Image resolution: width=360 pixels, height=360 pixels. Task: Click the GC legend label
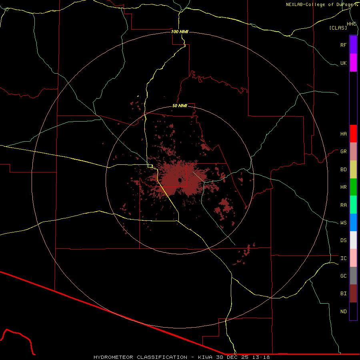point(343,276)
